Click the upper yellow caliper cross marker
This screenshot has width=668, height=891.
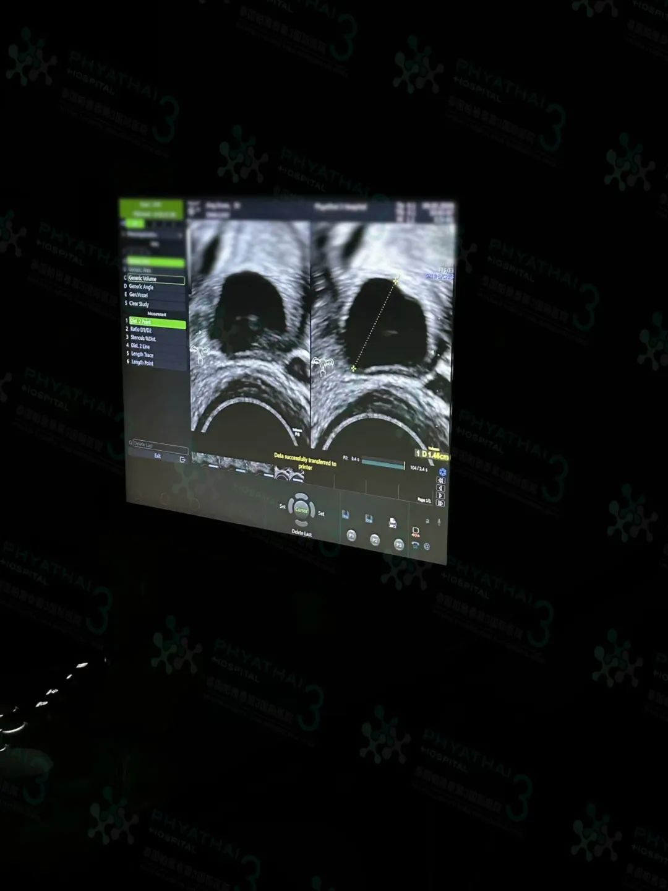396,280
